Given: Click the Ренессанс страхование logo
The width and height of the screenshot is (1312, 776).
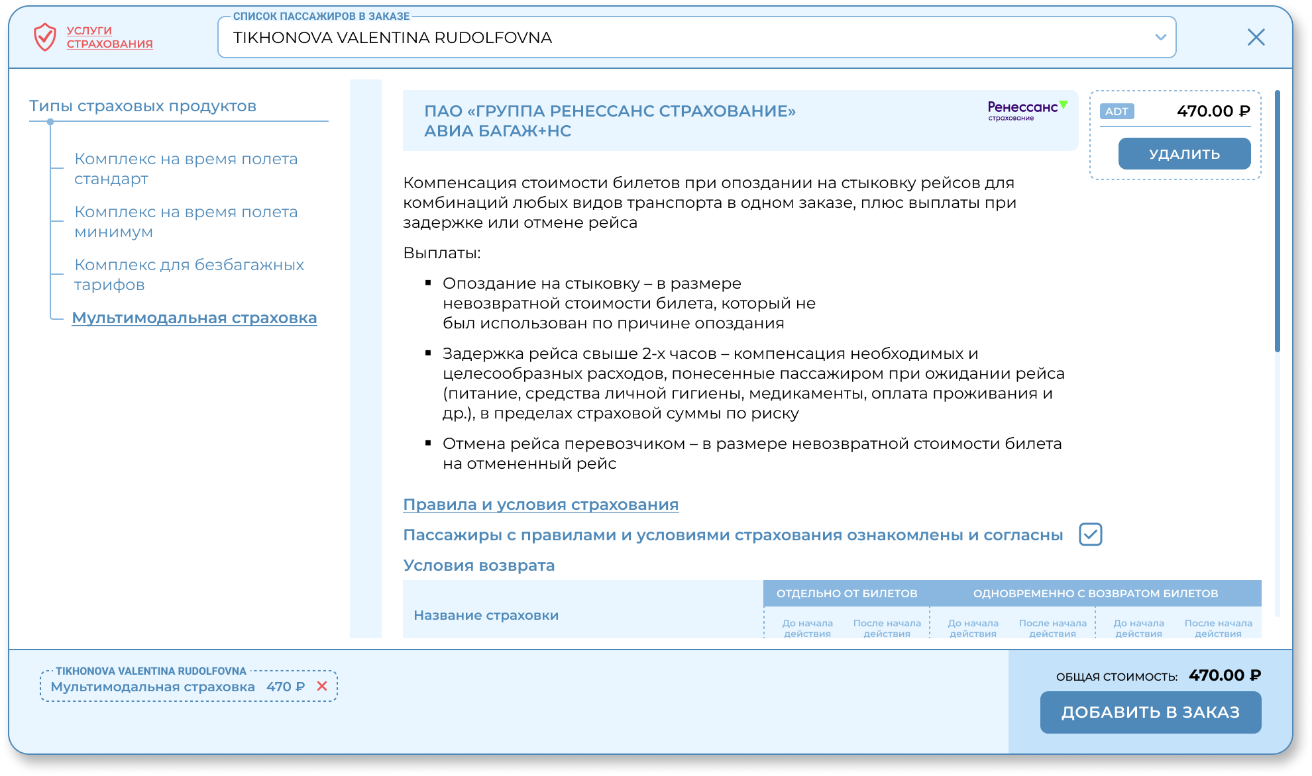Looking at the screenshot, I should 1026,111.
